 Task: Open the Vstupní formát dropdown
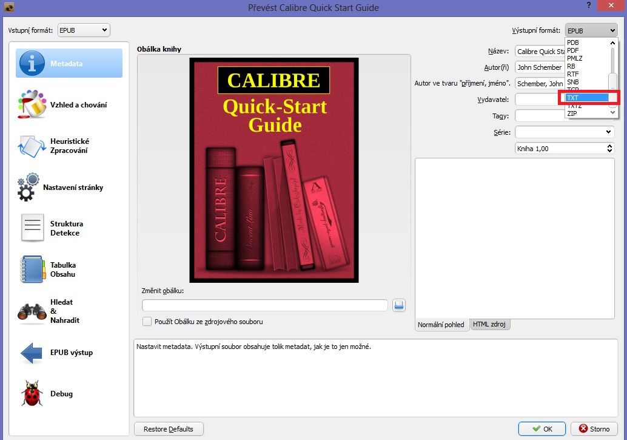coord(84,30)
